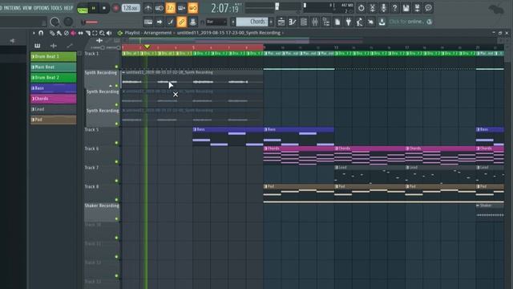This screenshot has width=513, height=289.
Task: Mute Track 5 using its green dot
Action: click(116, 143)
